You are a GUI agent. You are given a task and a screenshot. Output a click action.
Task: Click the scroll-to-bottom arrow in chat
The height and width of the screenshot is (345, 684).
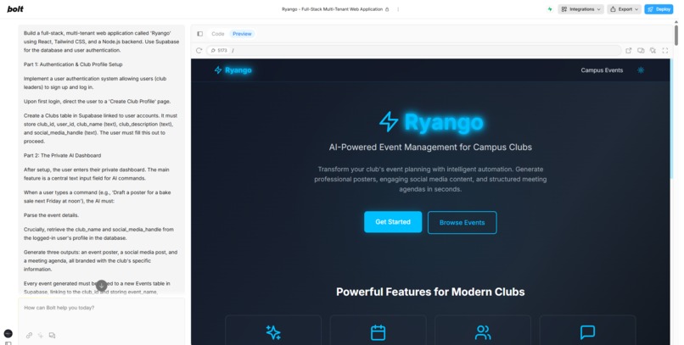coord(102,286)
